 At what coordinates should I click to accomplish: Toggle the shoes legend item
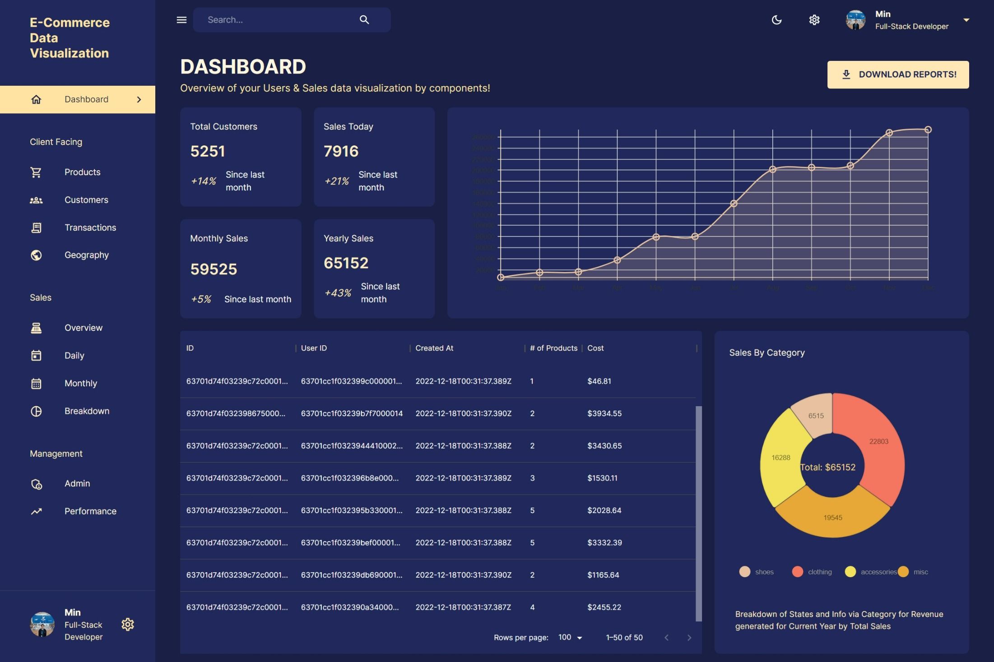(x=764, y=572)
